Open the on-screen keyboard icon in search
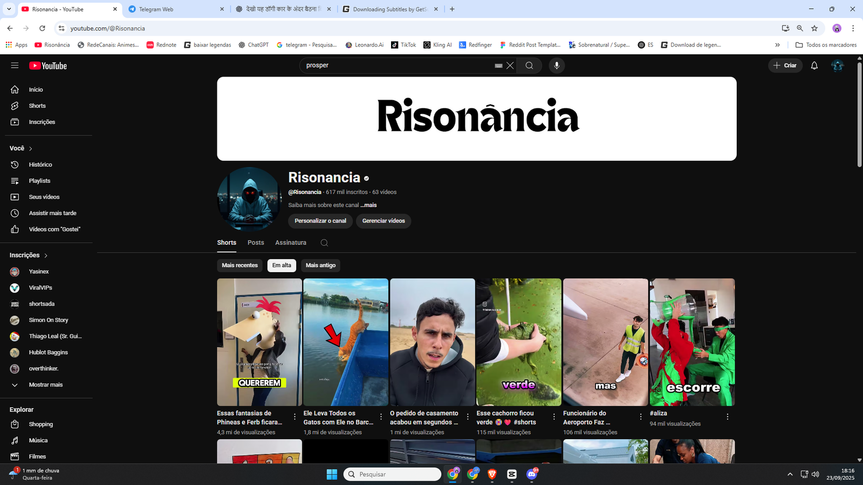The width and height of the screenshot is (863, 485). (x=498, y=66)
